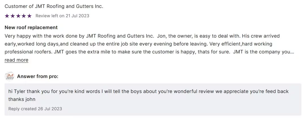Viewport: 306px width, 119px height.
Task: Click the second purple rating star
Action: pyautogui.click(x=13, y=16)
